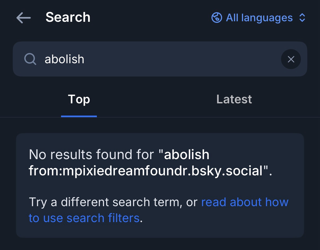Click the period after "search filters" link
320x250 pixels.
pyautogui.click(x=141, y=219)
